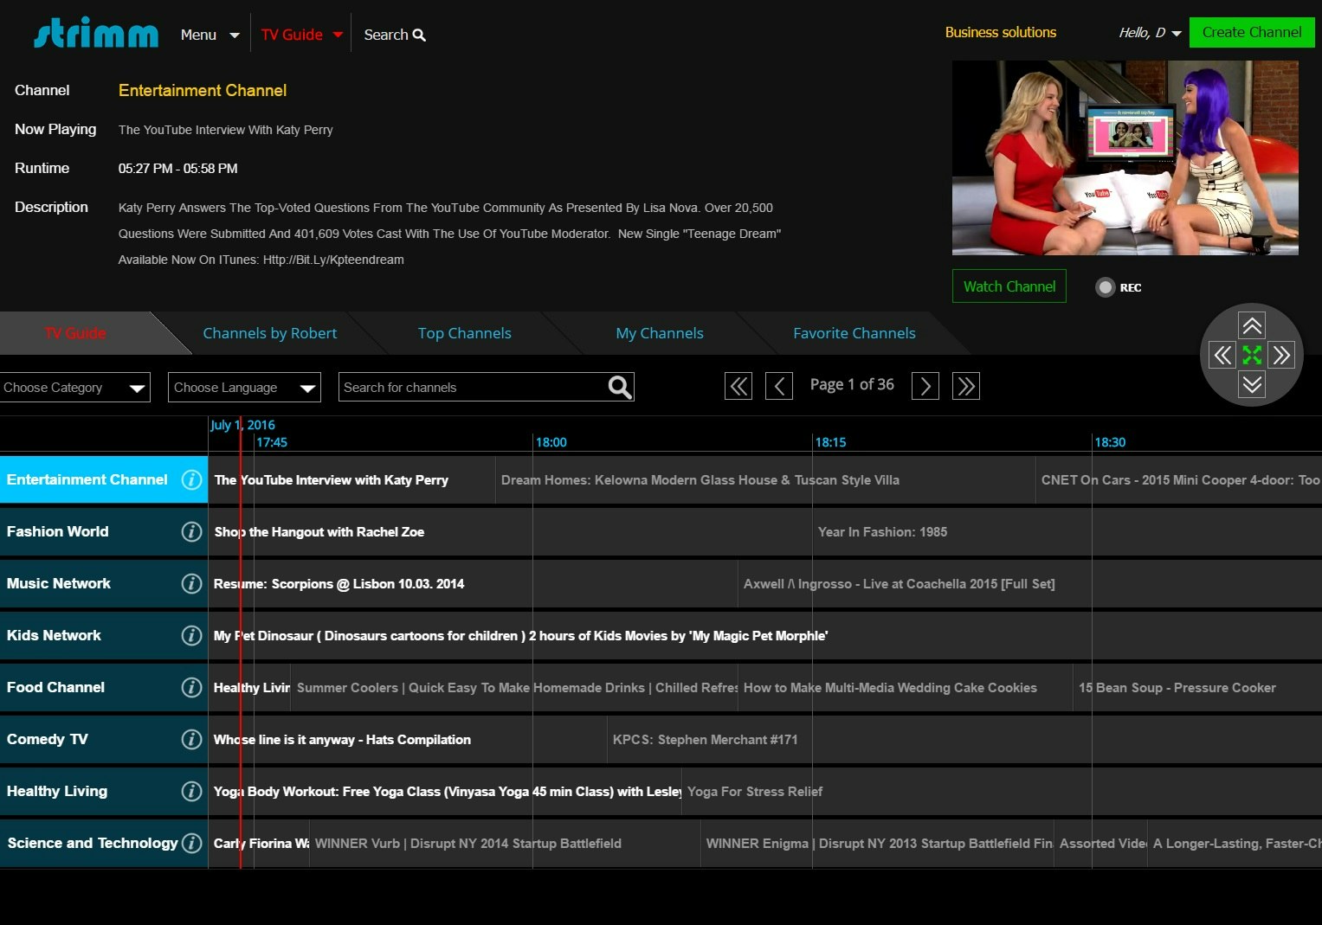The width and height of the screenshot is (1322, 925).
Task: Open the Search magnifier in the top bar
Action: [x=419, y=35]
